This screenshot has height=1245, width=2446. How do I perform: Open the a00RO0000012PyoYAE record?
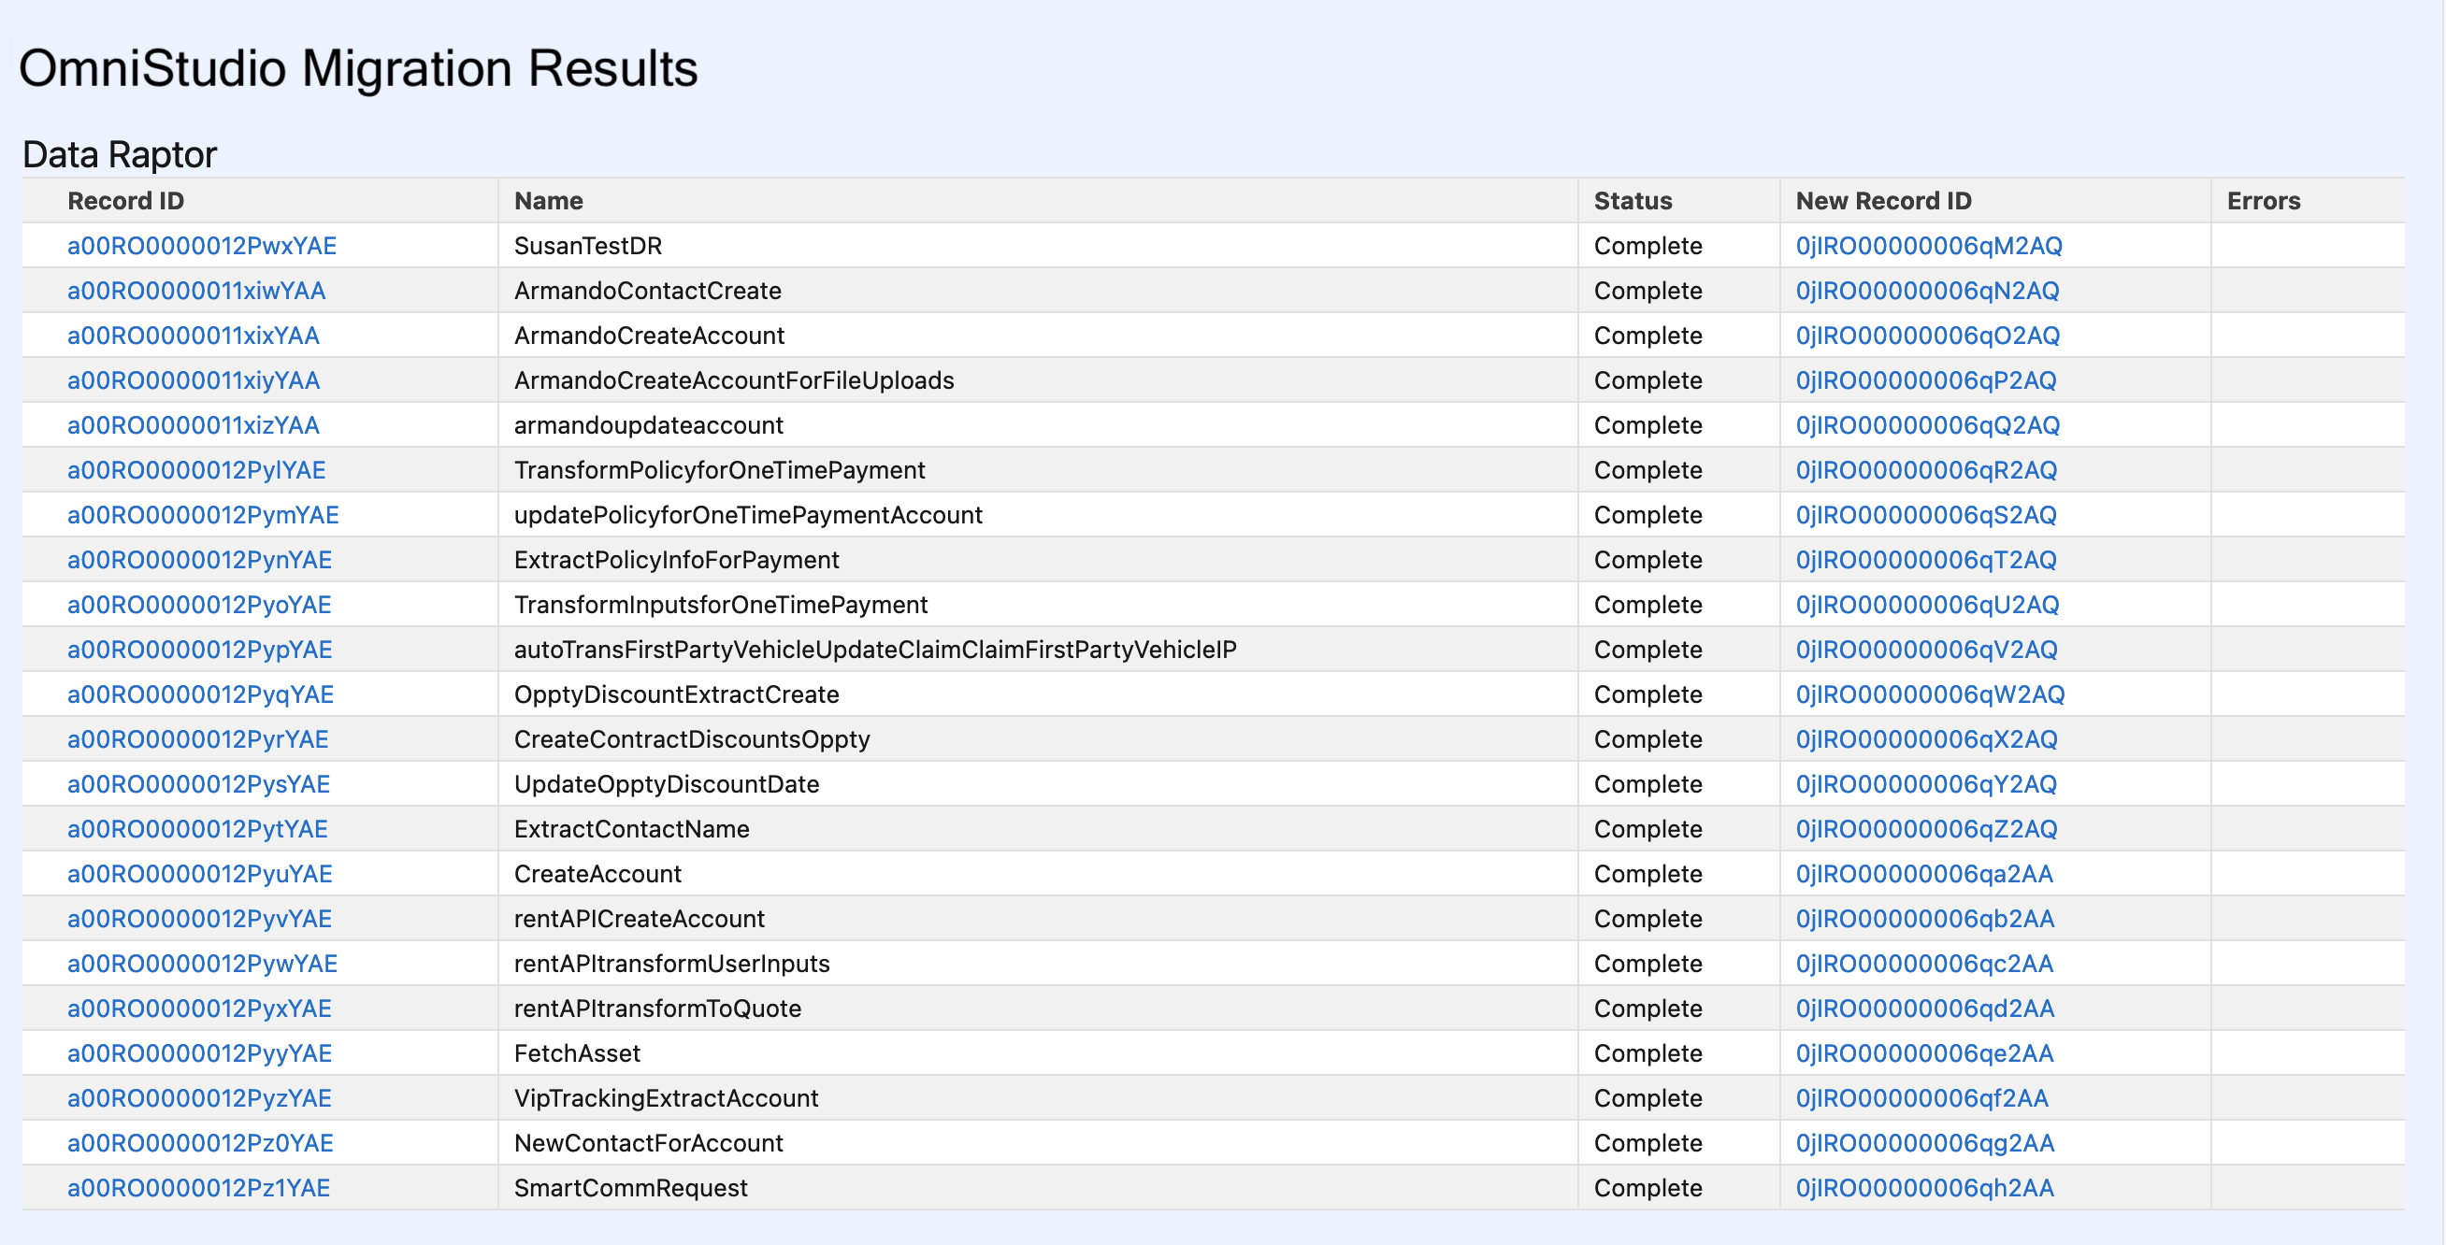click(199, 605)
